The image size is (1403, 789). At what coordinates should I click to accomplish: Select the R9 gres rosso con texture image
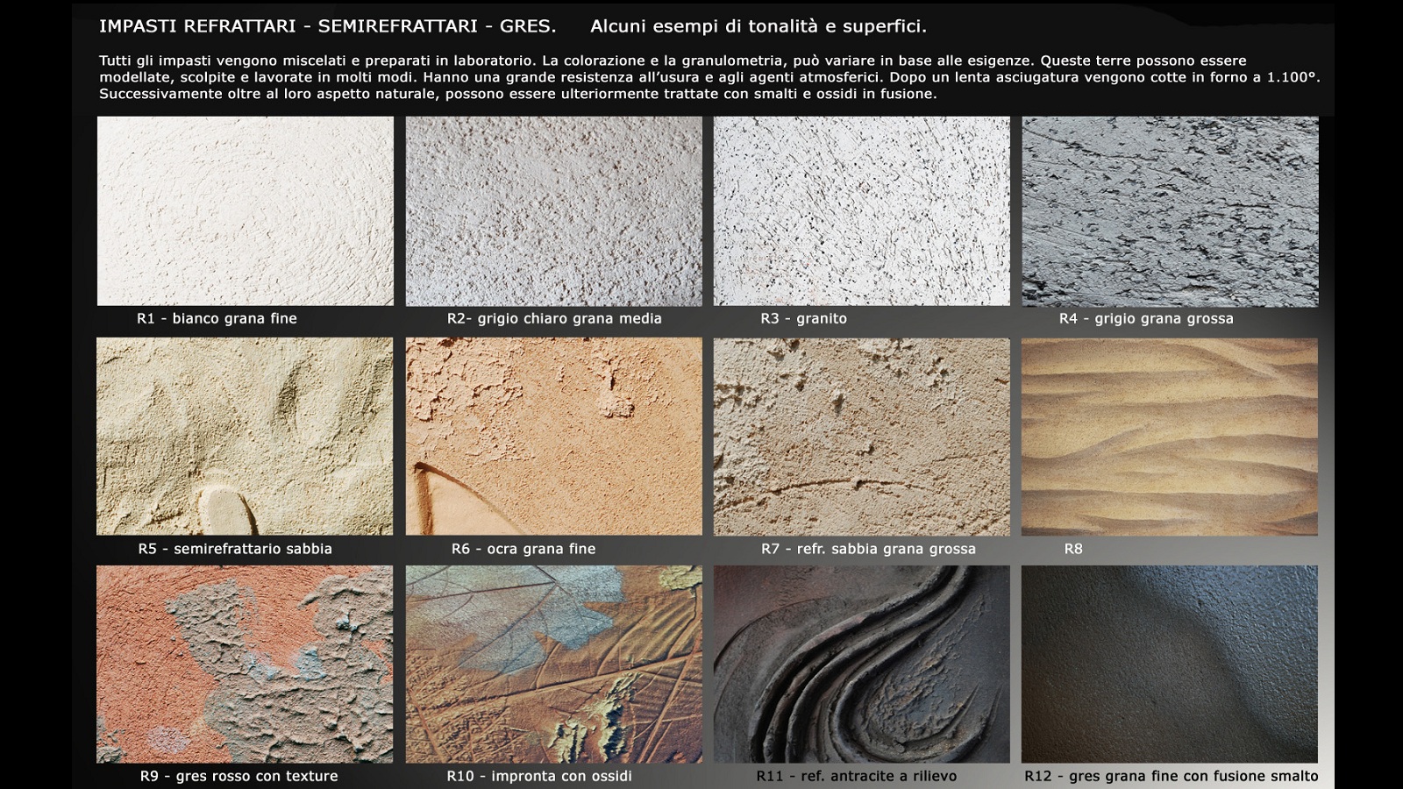pyautogui.click(x=245, y=665)
